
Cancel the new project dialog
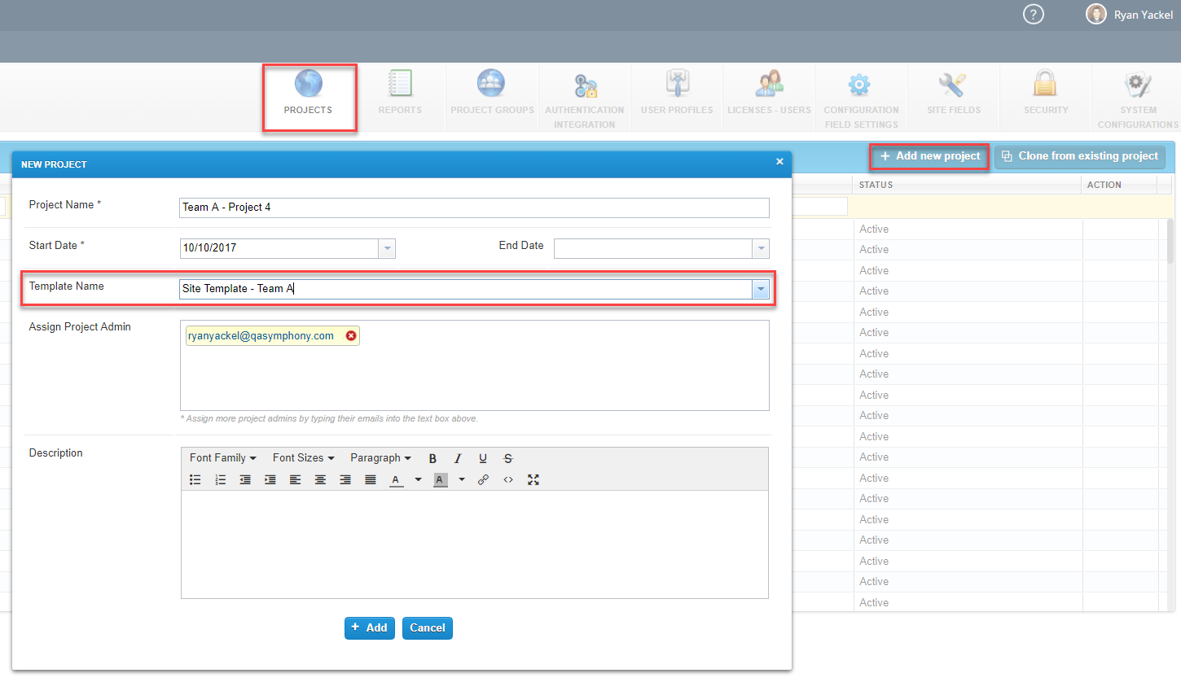click(427, 627)
